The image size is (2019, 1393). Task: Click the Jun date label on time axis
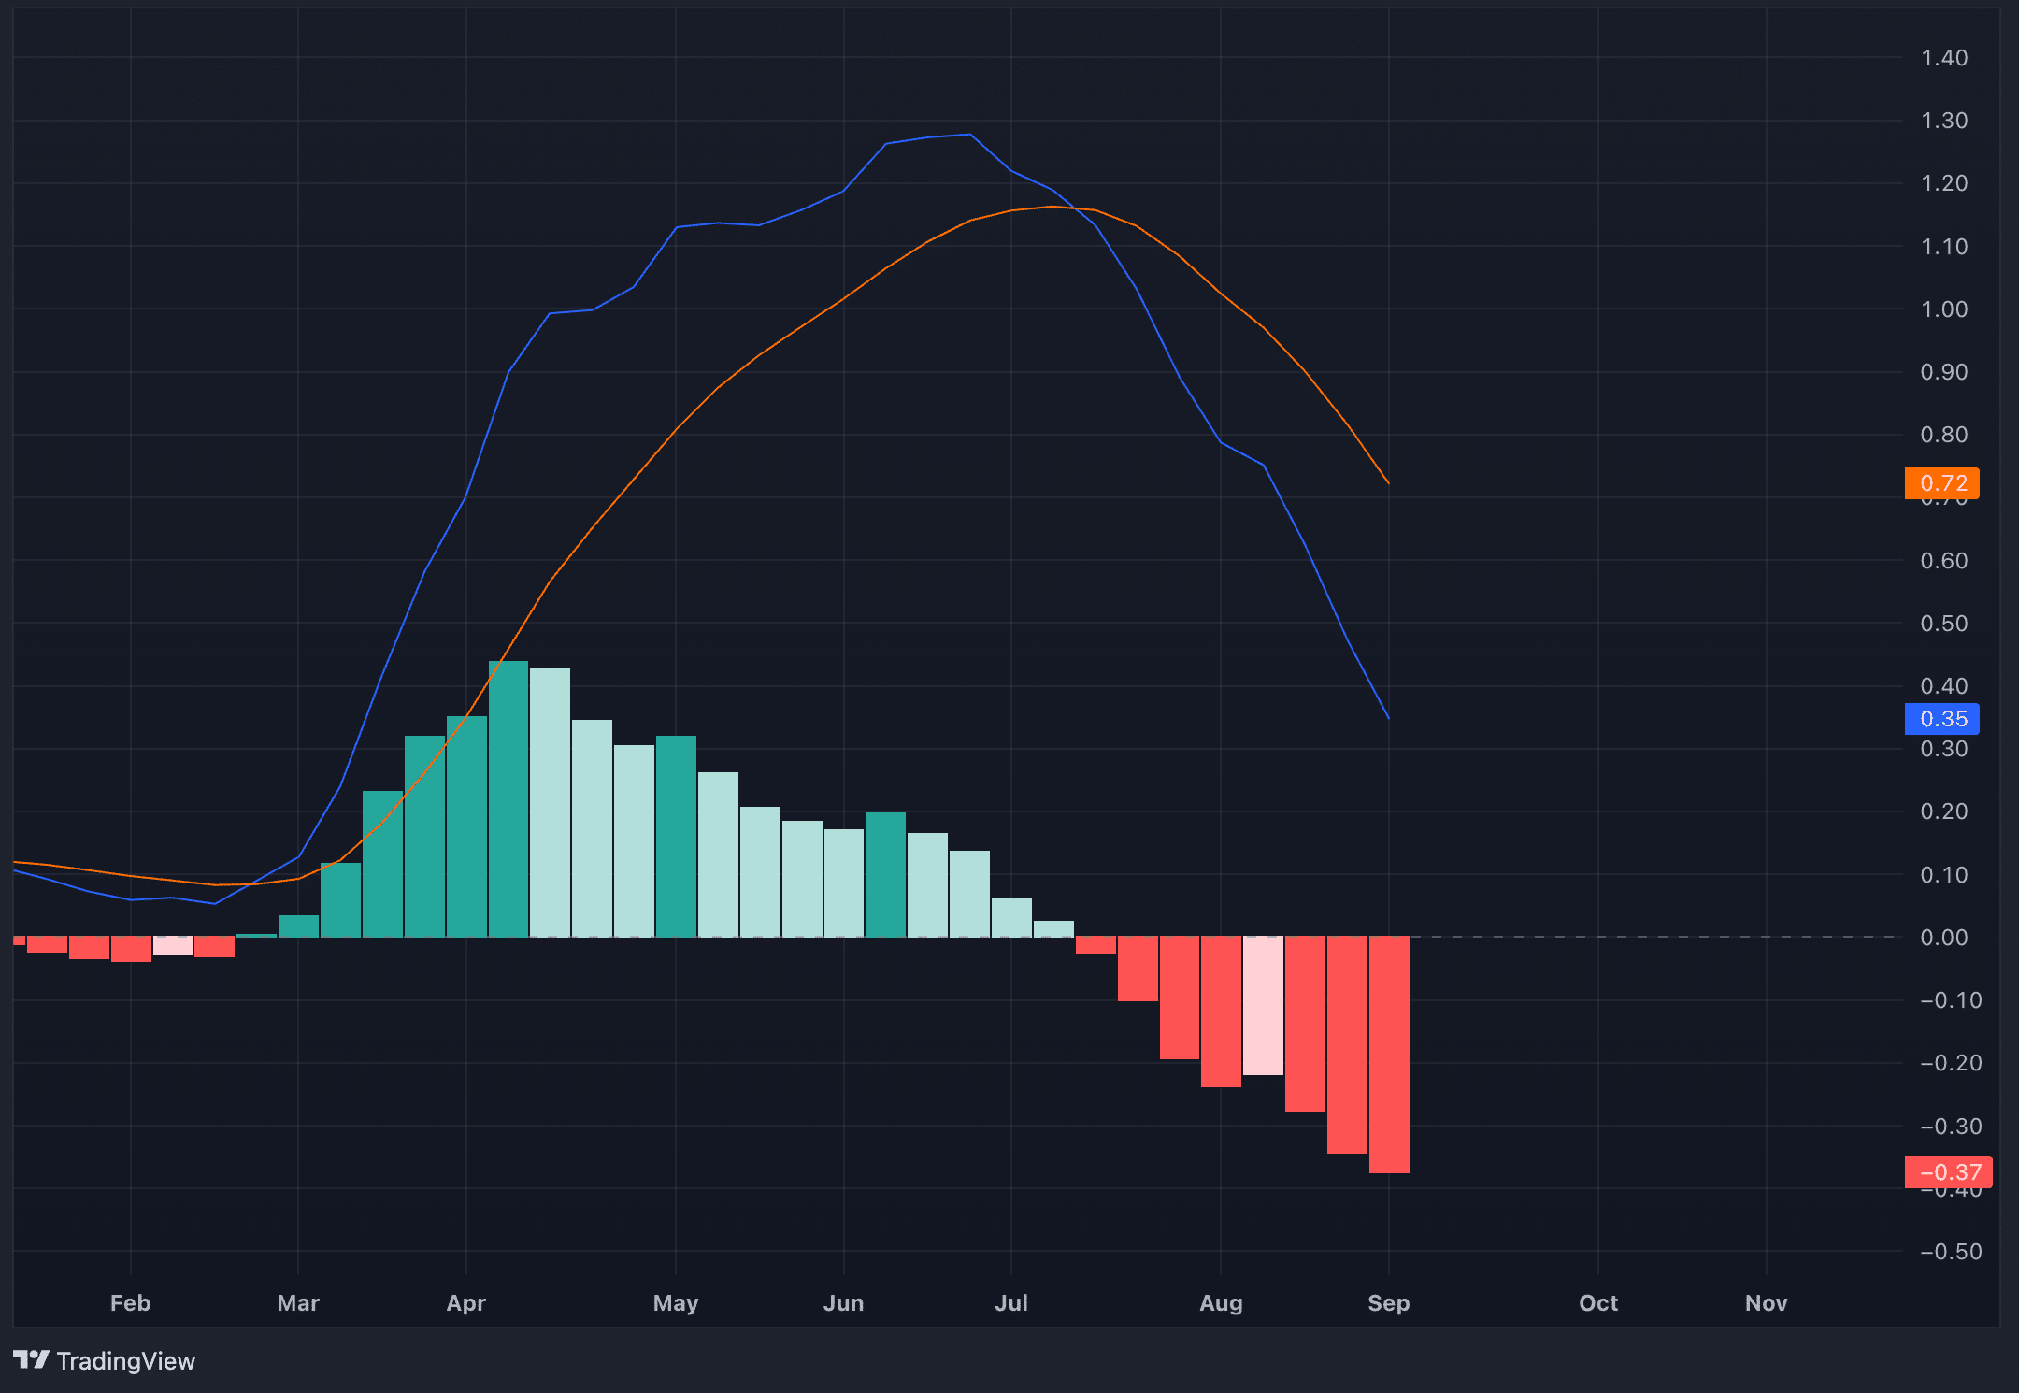(843, 1303)
